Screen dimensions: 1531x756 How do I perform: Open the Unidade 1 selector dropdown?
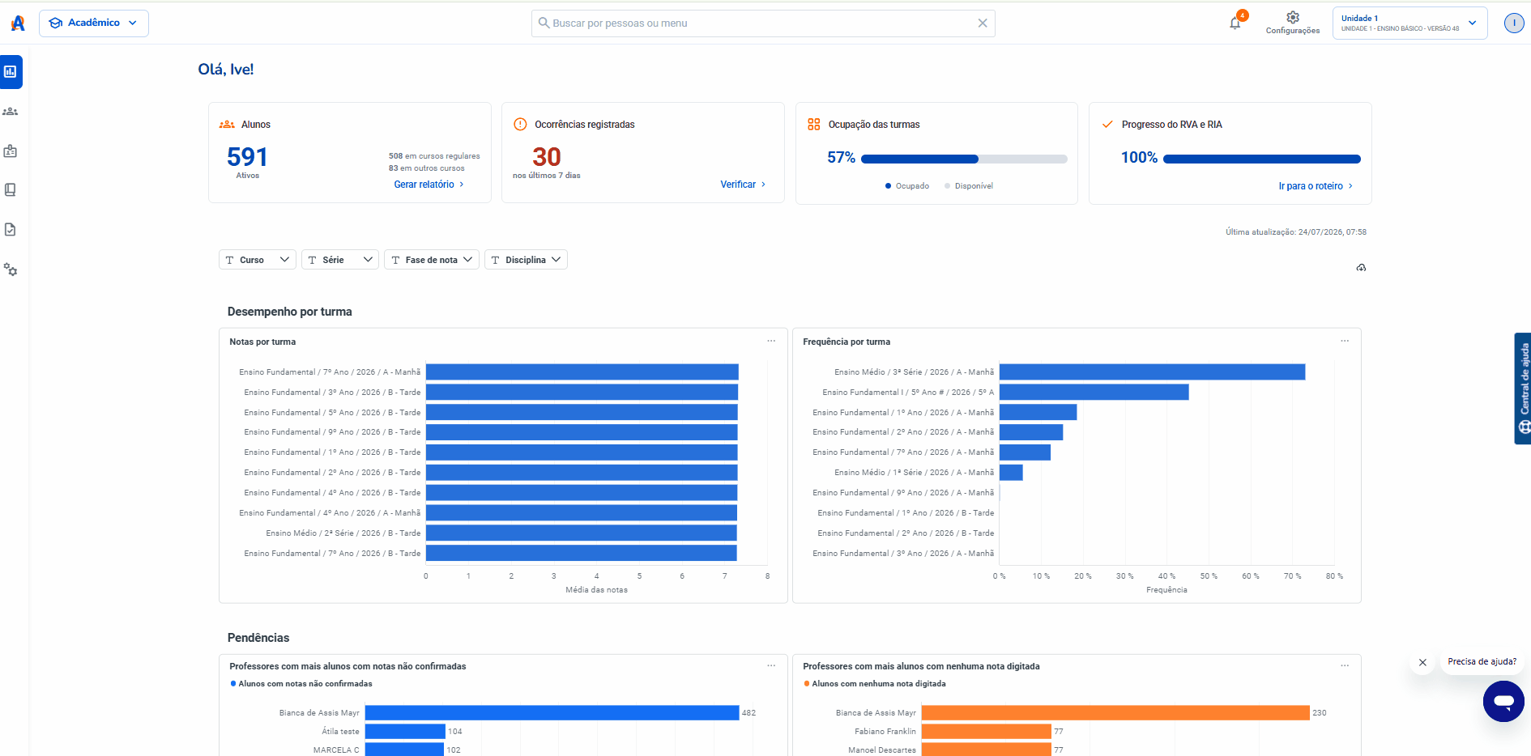tap(1409, 23)
